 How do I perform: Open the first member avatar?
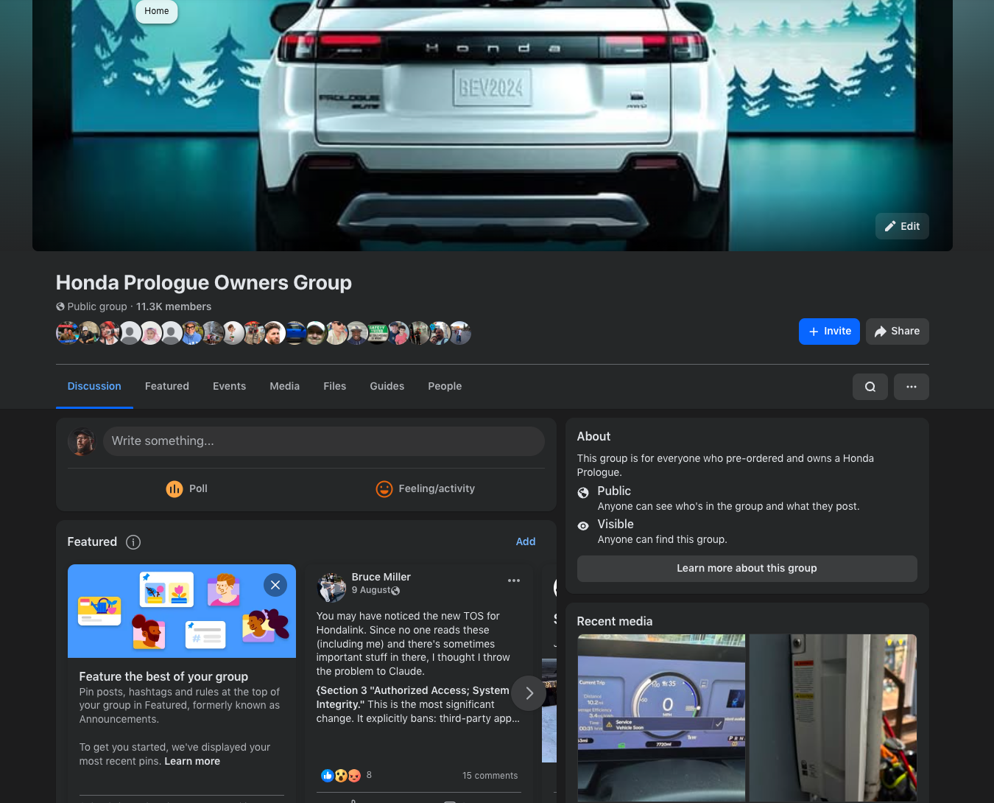coord(68,333)
